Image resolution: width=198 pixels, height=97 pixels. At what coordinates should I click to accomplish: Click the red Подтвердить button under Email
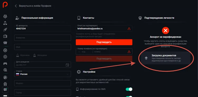pos(104,42)
